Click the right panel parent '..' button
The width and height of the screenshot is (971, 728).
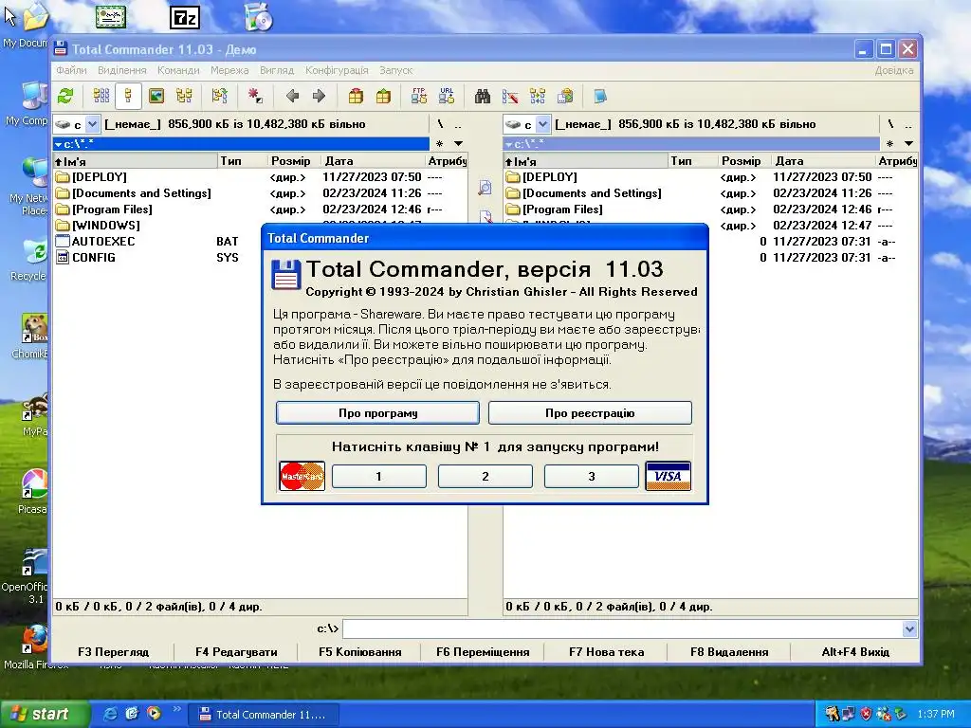(x=908, y=124)
